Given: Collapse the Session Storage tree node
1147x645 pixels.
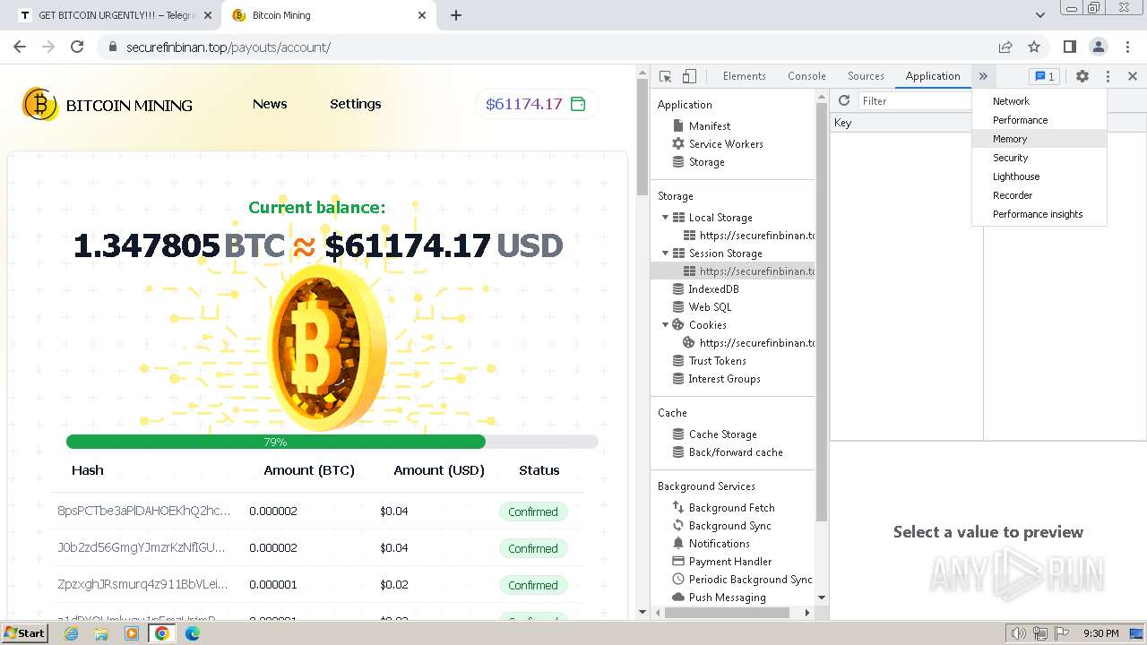Looking at the screenshot, I should click(x=665, y=254).
